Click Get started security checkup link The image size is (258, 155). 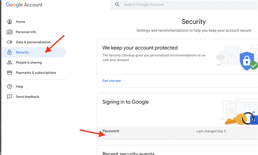[111, 81]
